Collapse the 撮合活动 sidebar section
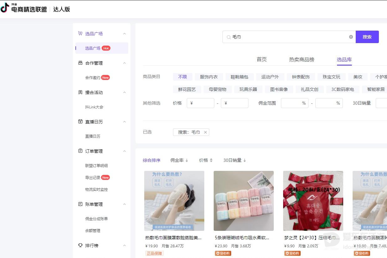This screenshot has width=387, height=258. click(x=125, y=92)
